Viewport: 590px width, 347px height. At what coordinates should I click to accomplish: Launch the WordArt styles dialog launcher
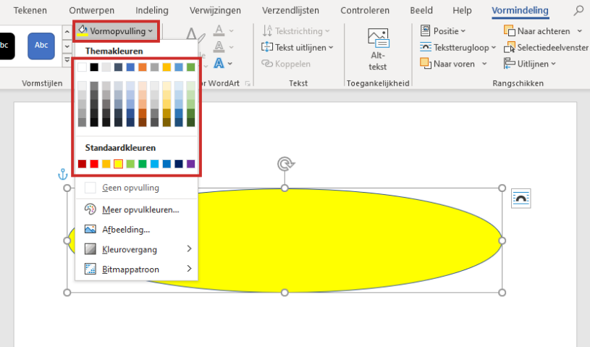coord(248,83)
